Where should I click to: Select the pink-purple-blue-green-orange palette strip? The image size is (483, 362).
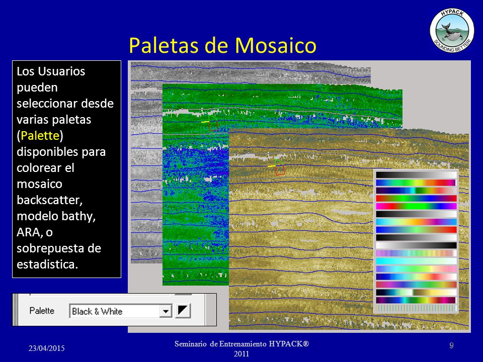[416, 285]
